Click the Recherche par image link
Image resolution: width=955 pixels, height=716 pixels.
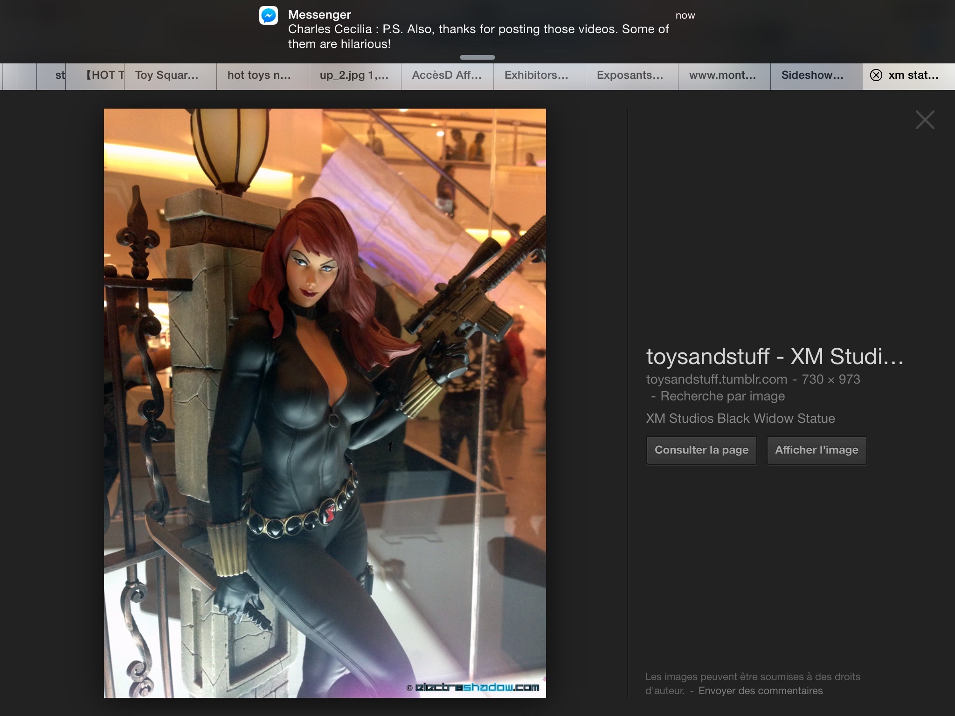722,396
